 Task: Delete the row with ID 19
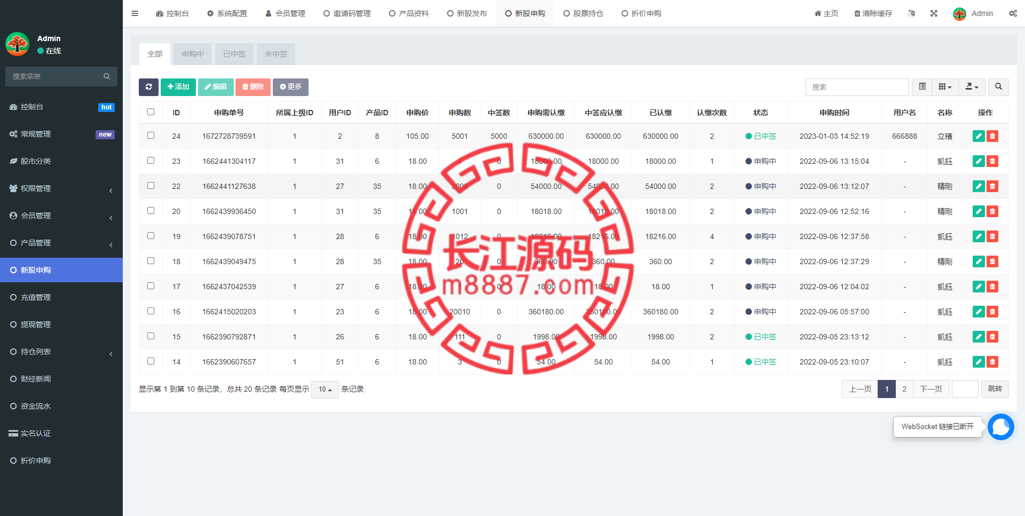point(992,236)
